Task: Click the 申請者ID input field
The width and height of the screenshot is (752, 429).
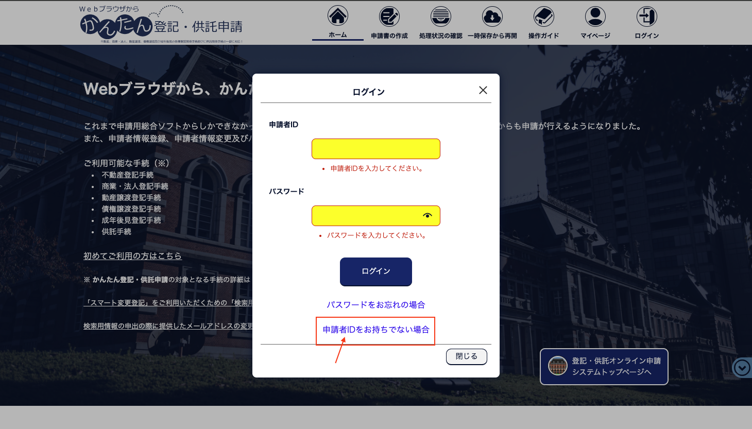Action: [375, 149]
